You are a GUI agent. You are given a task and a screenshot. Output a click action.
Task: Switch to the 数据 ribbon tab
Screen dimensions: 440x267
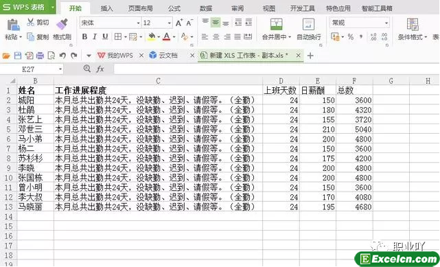[206, 8]
